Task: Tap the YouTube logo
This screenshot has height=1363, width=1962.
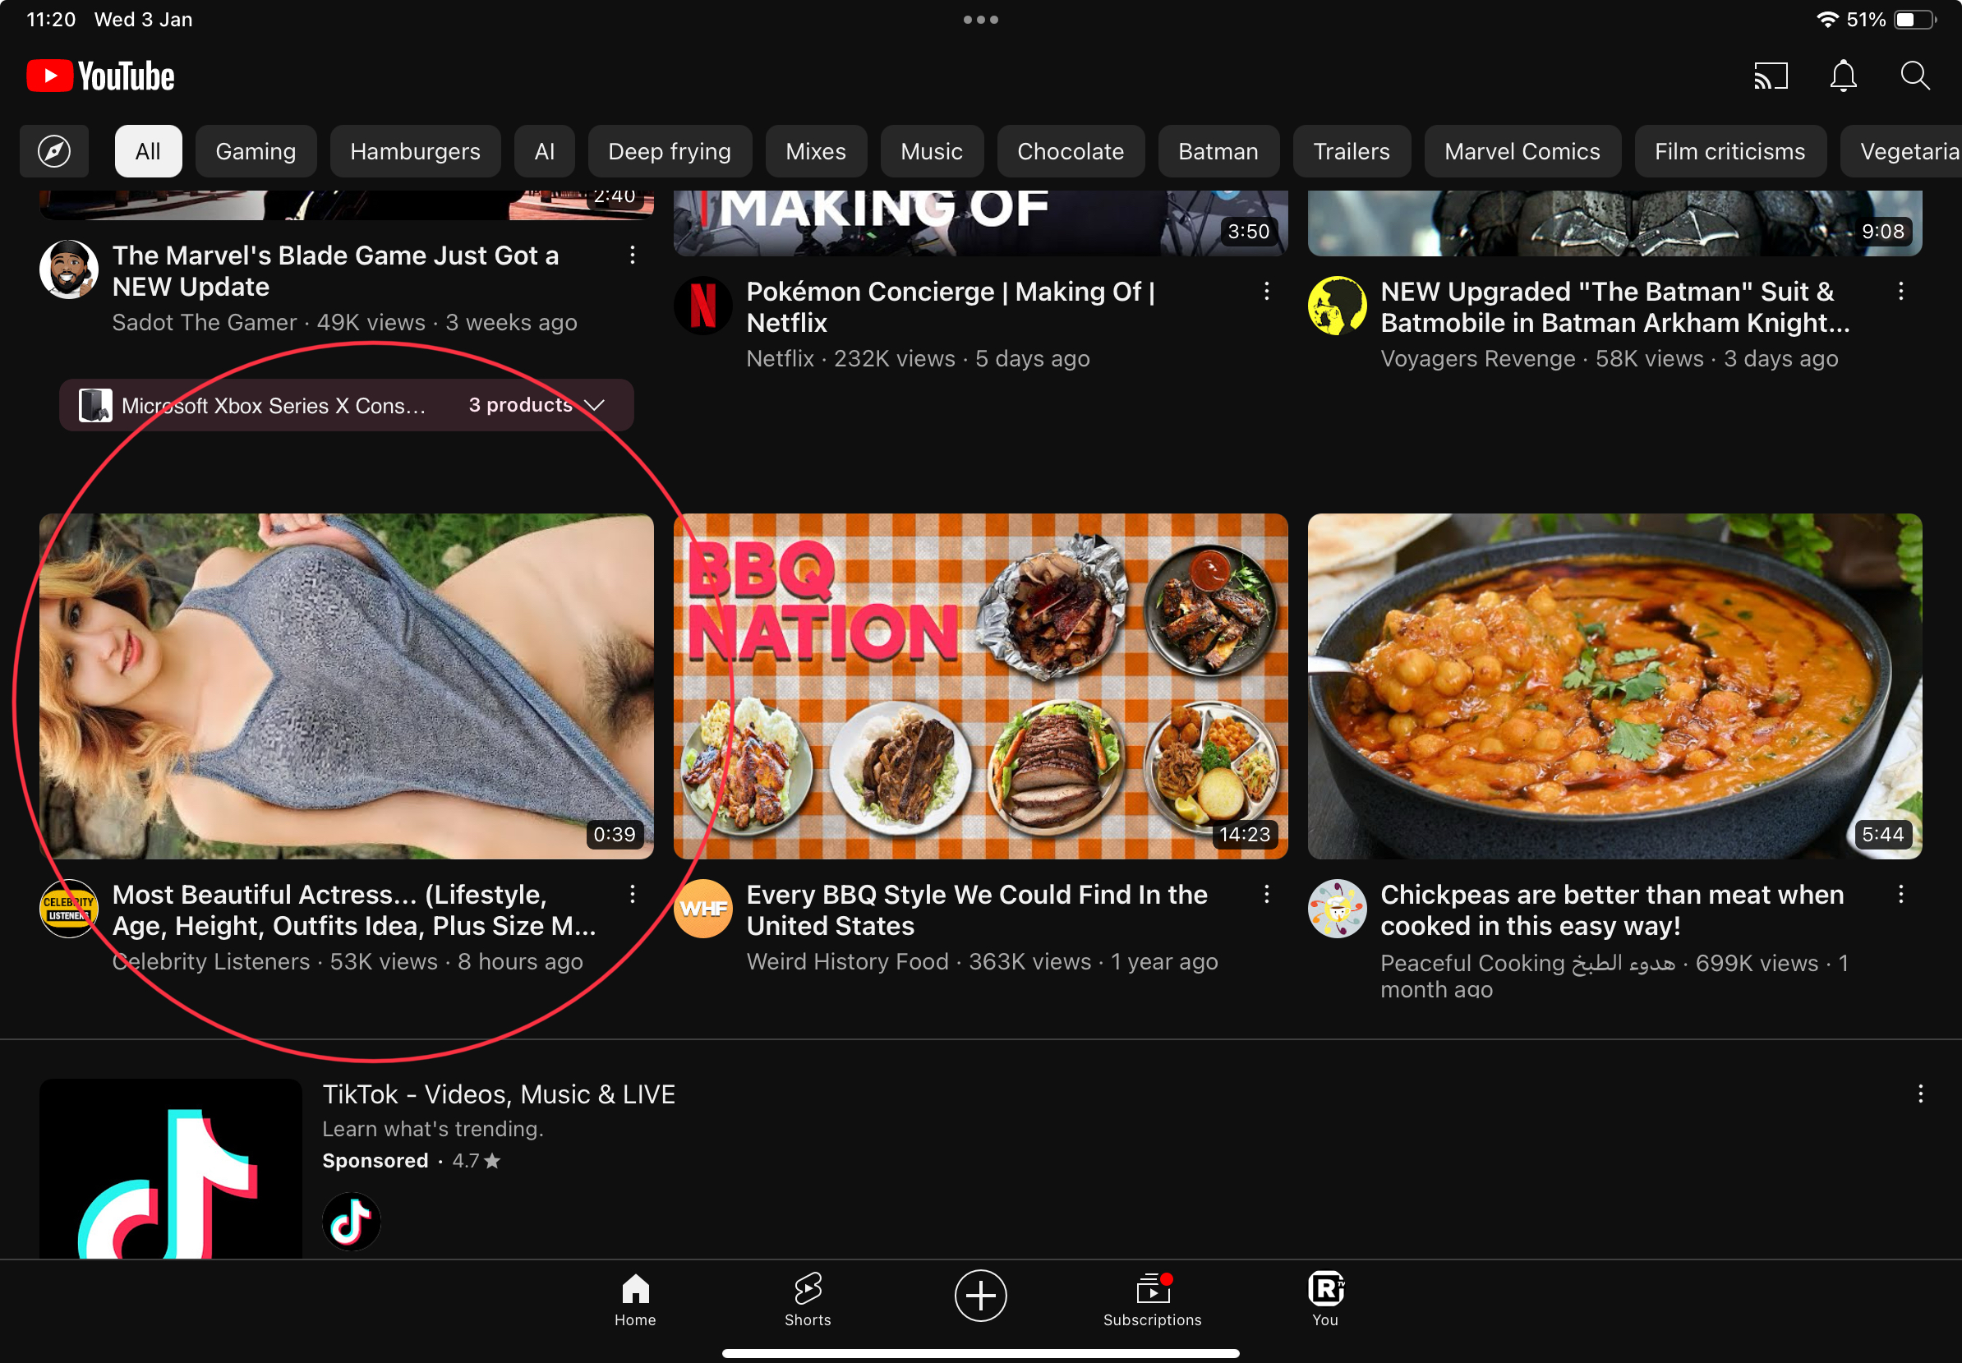Action: (x=101, y=77)
